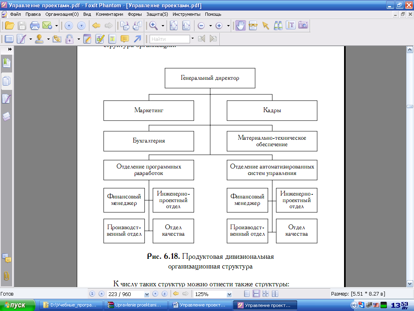Select the Hand tool
The width and height of the screenshot is (414, 311).
[x=241, y=26]
